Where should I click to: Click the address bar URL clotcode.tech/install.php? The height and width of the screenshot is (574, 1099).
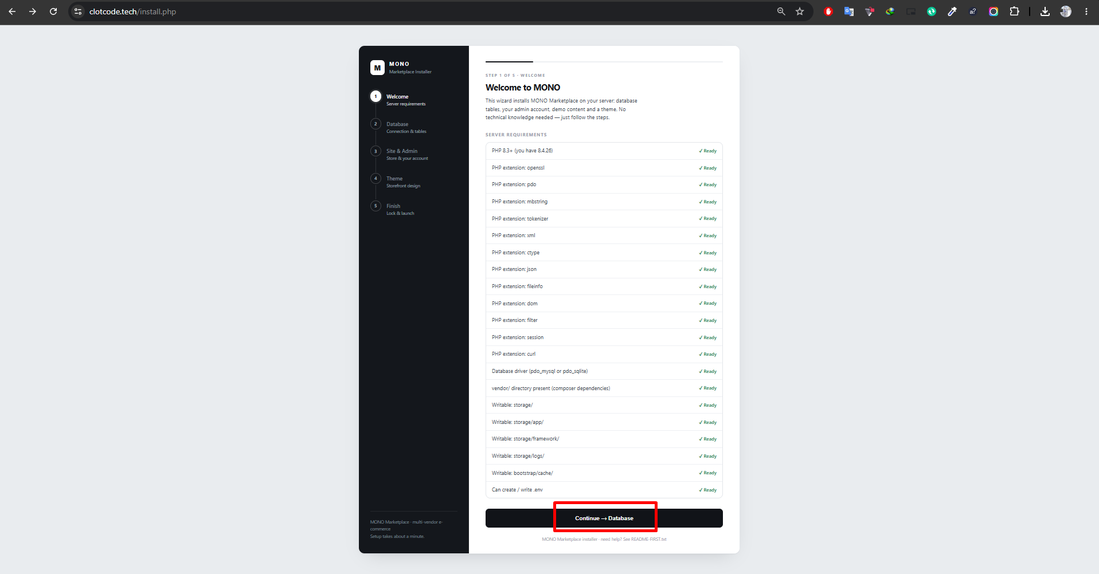tap(132, 11)
